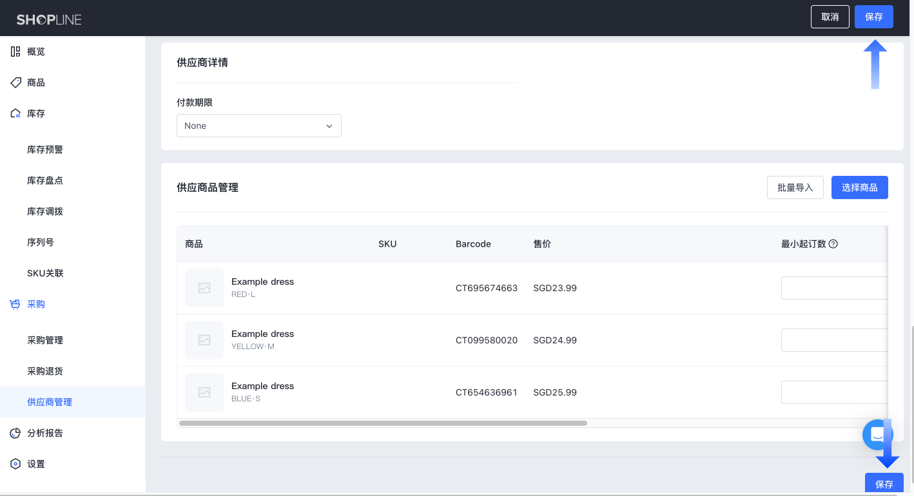This screenshot has height=496, width=914.
Task: Click the 选择商品 button
Action: [x=860, y=187]
